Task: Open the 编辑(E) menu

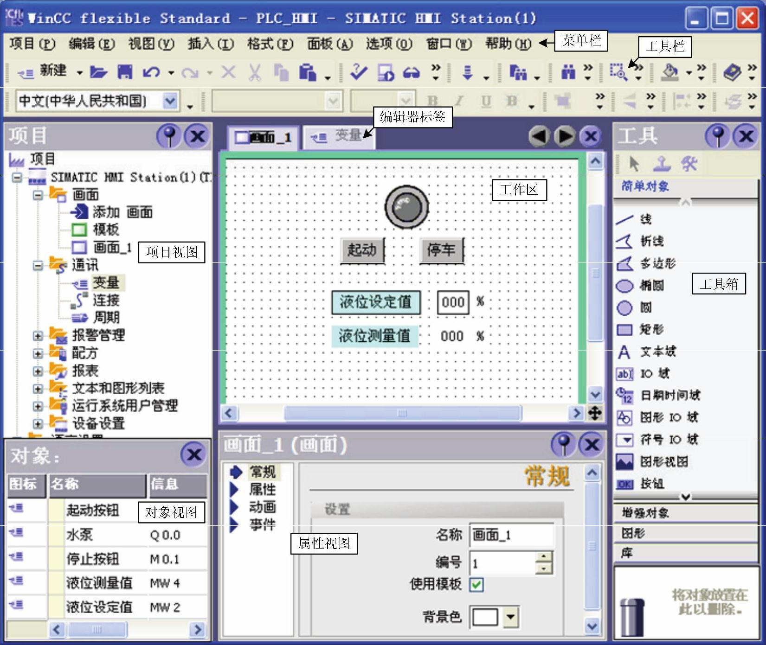Action: [91, 44]
